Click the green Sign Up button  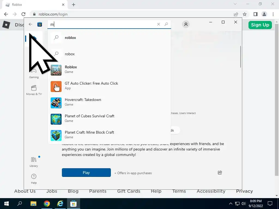point(260,25)
